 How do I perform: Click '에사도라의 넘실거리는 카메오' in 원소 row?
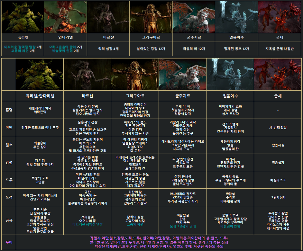[183, 141]
